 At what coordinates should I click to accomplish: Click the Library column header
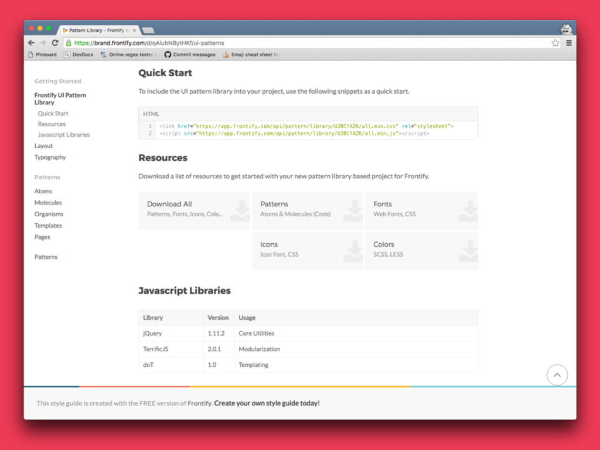point(171,318)
